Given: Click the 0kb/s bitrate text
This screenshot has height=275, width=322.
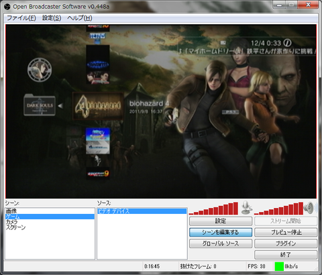Looking at the screenshot, I should pyautogui.click(x=291, y=266).
